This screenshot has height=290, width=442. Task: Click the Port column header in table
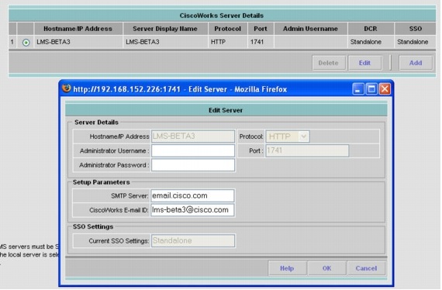click(261, 29)
